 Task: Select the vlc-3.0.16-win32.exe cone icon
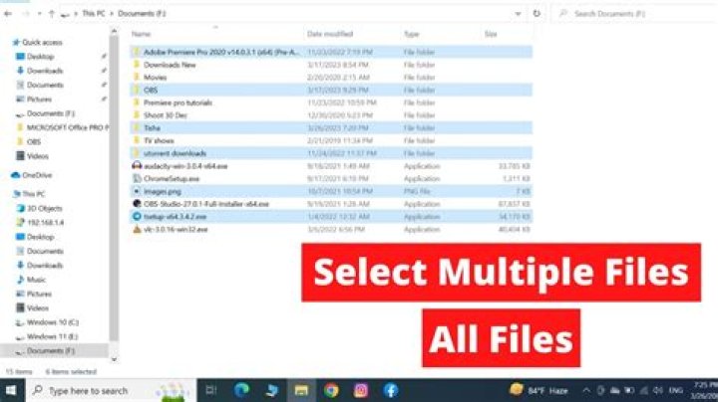click(138, 229)
